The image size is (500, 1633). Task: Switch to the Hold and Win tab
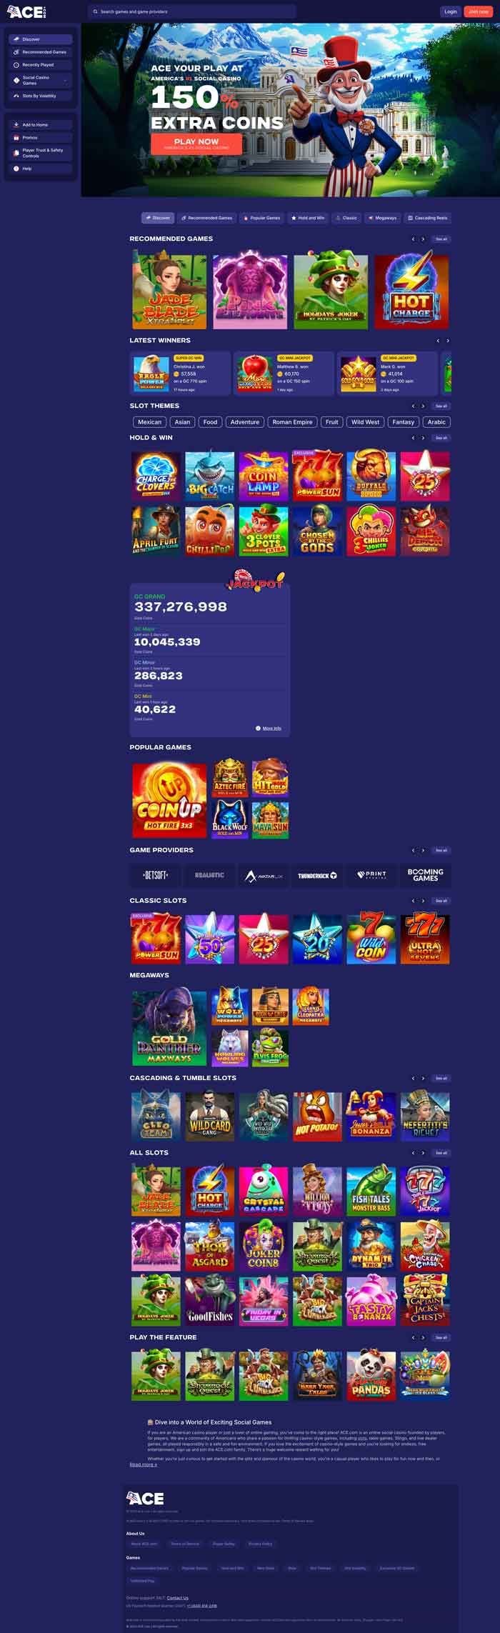tap(308, 218)
